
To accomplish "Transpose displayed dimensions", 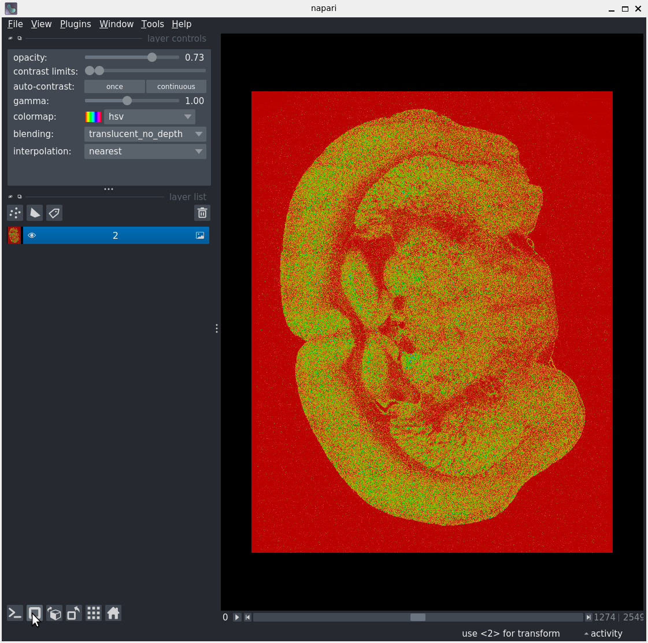I will (74, 613).
